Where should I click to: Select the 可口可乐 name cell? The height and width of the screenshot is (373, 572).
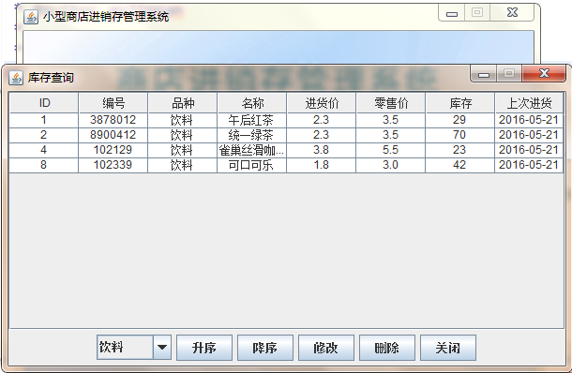tap(251, 165)
